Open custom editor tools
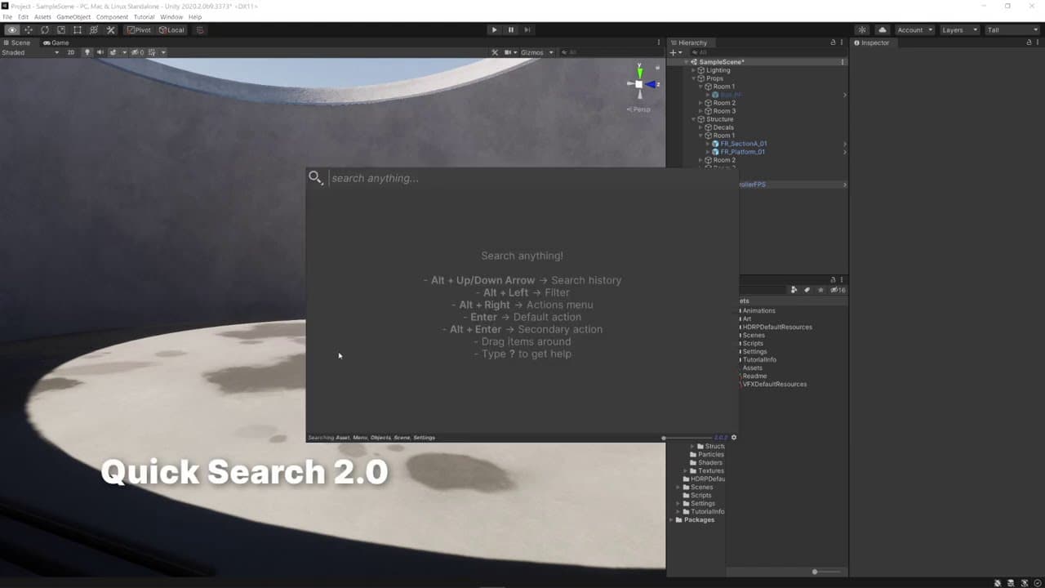 (x=111, y=30)
